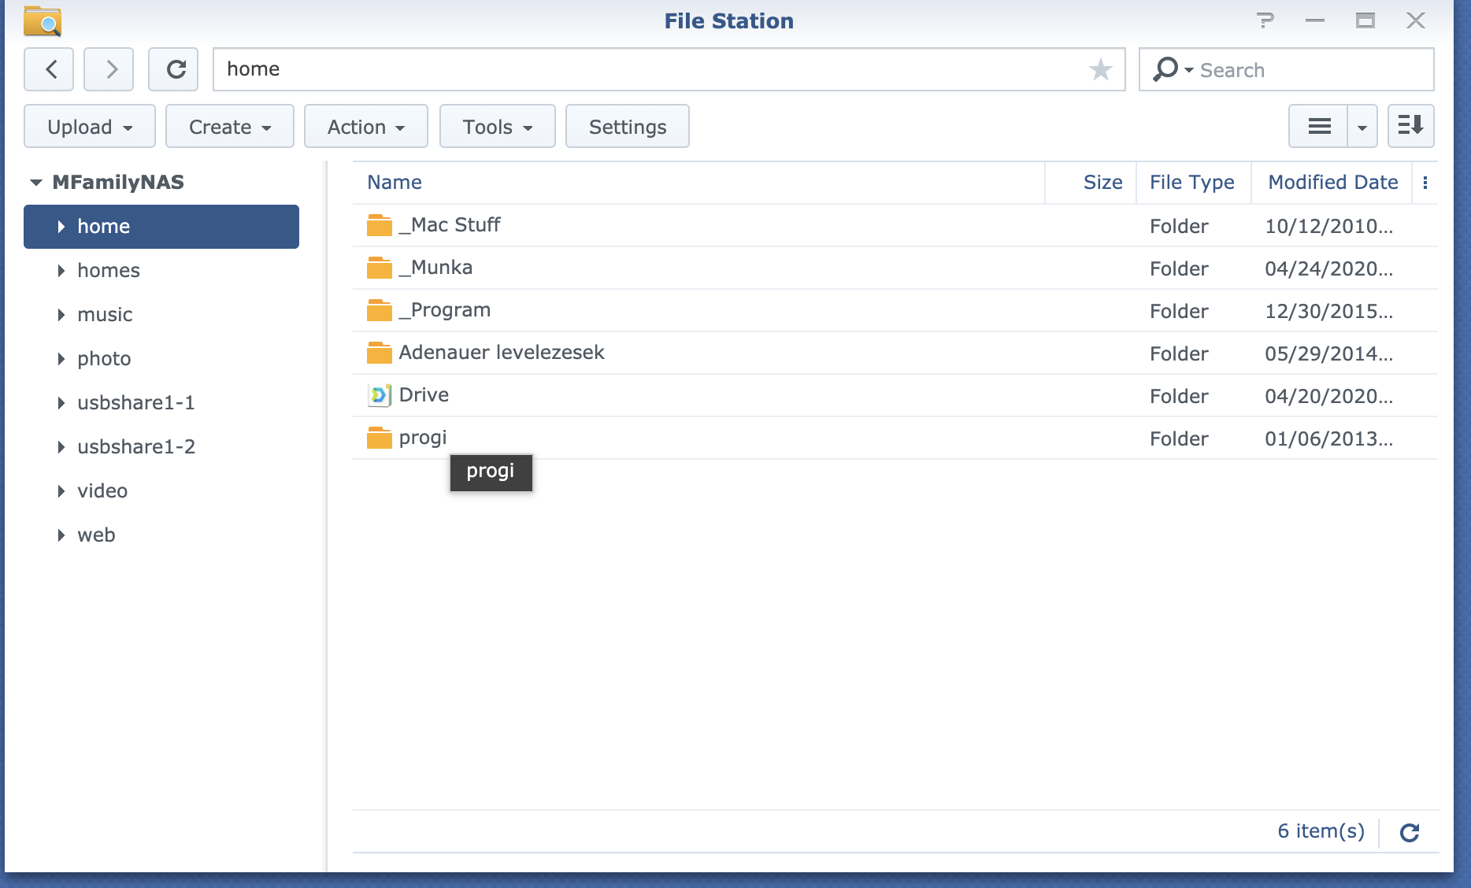Select the video shared folder label
The image size is (1471, 888).
pos(102,491)
